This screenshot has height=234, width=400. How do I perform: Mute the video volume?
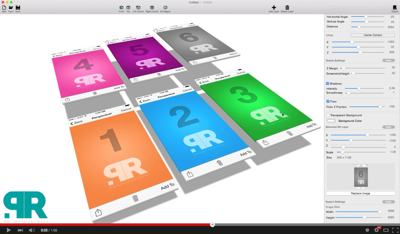pyautogui.click(x=32, y=230)
